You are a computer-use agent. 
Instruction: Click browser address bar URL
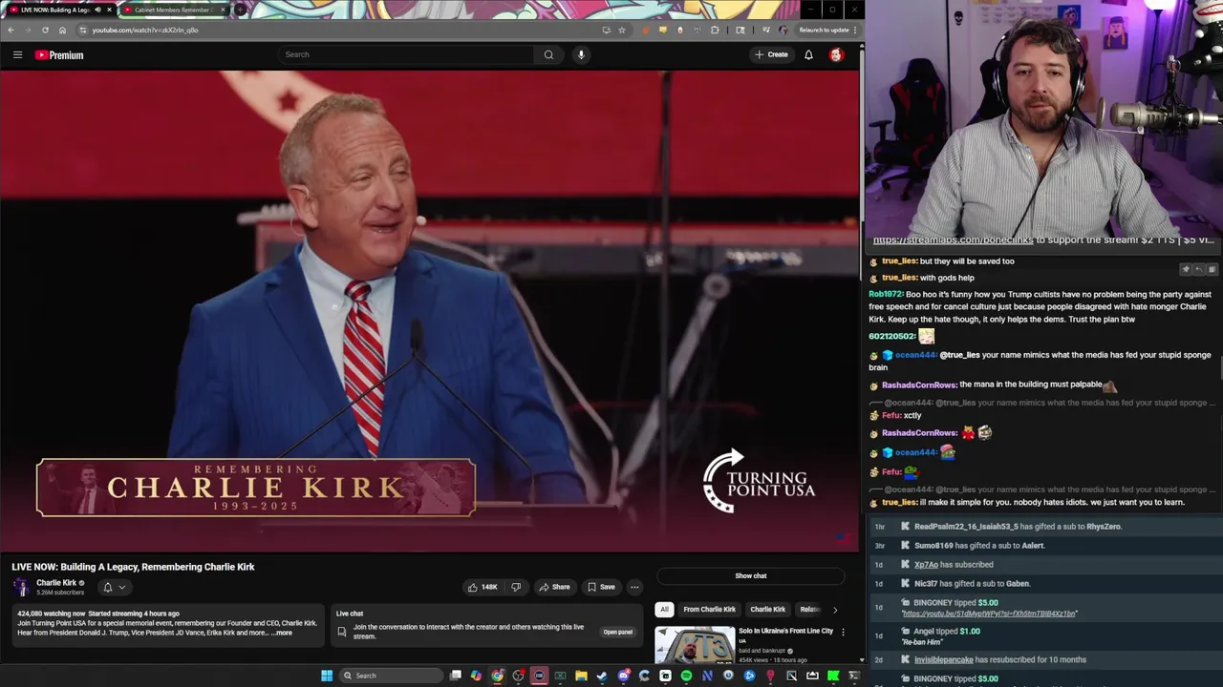(x=145, y=30)
